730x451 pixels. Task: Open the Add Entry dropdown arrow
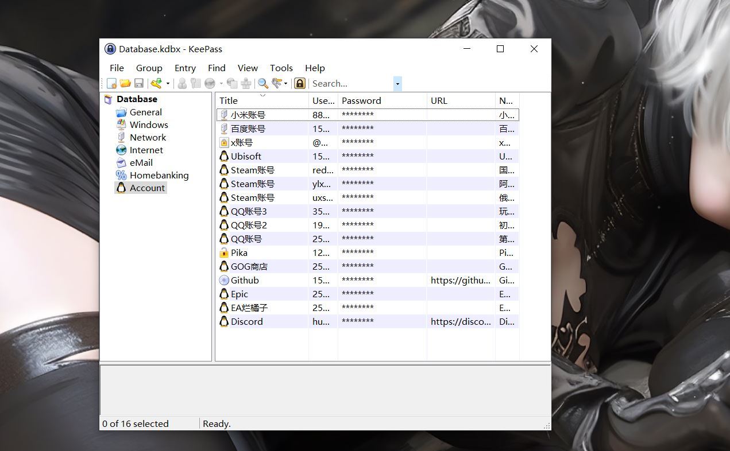click(x=168, y=84)
